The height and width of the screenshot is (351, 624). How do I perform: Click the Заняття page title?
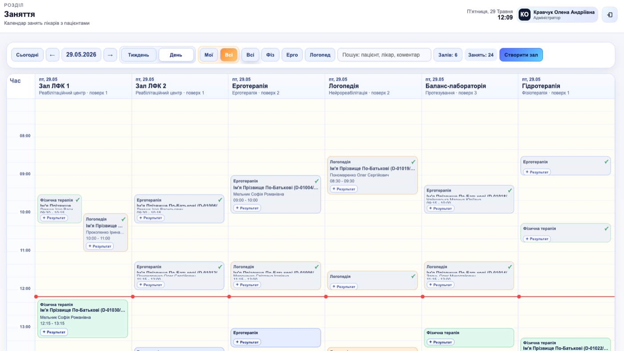pos(20,14)
